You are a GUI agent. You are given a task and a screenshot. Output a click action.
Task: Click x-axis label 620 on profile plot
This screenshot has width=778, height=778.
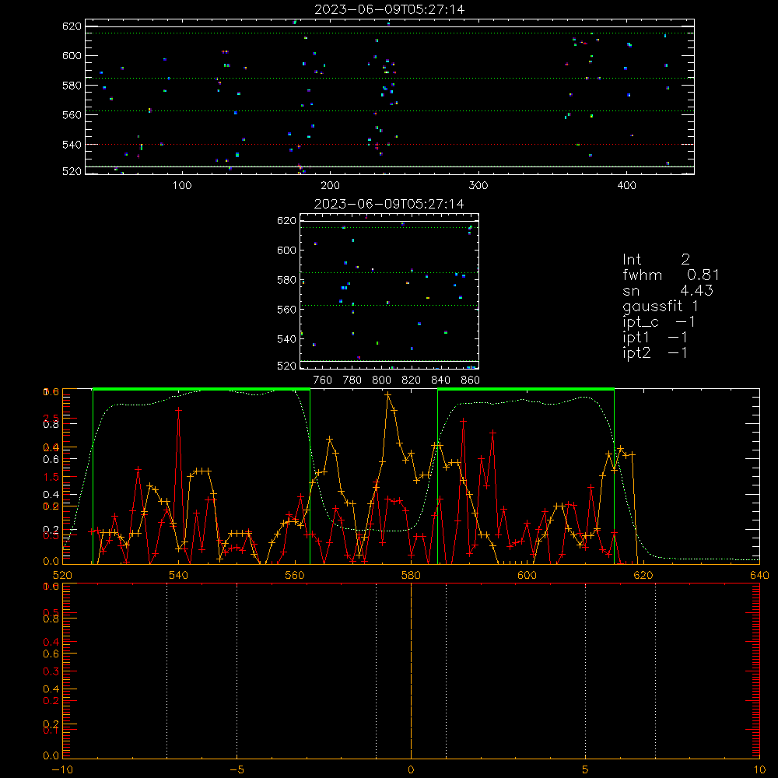[x=643, y=575]
